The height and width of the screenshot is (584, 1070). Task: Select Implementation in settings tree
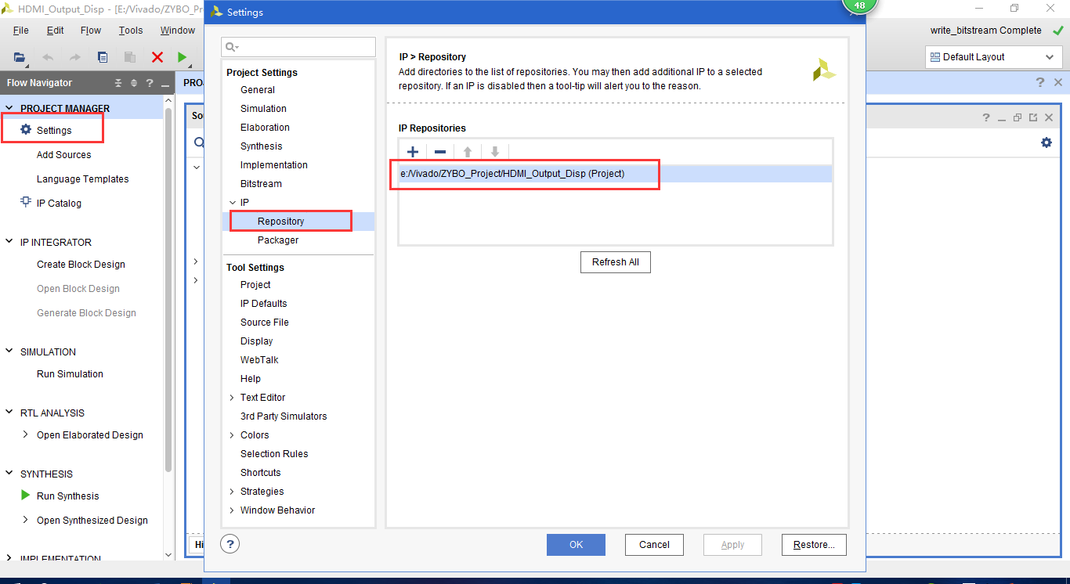(x=274, y=165)
